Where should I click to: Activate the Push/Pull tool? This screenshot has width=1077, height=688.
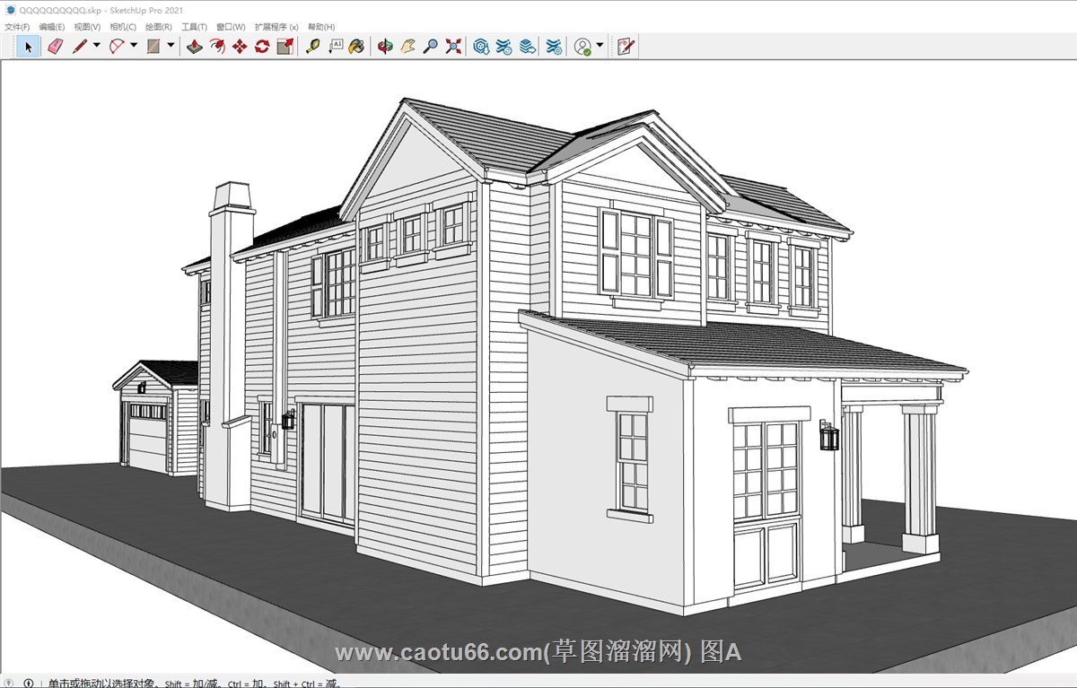(194, 47)
